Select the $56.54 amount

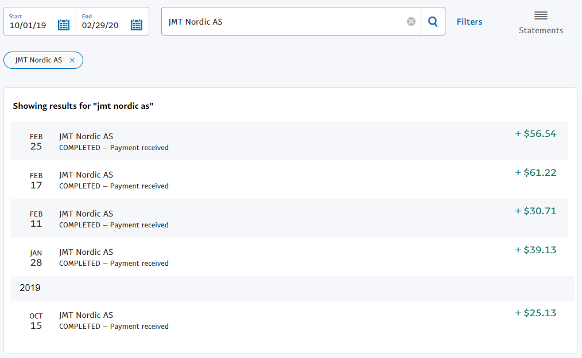pyautogui.click(x=536, y=134)
